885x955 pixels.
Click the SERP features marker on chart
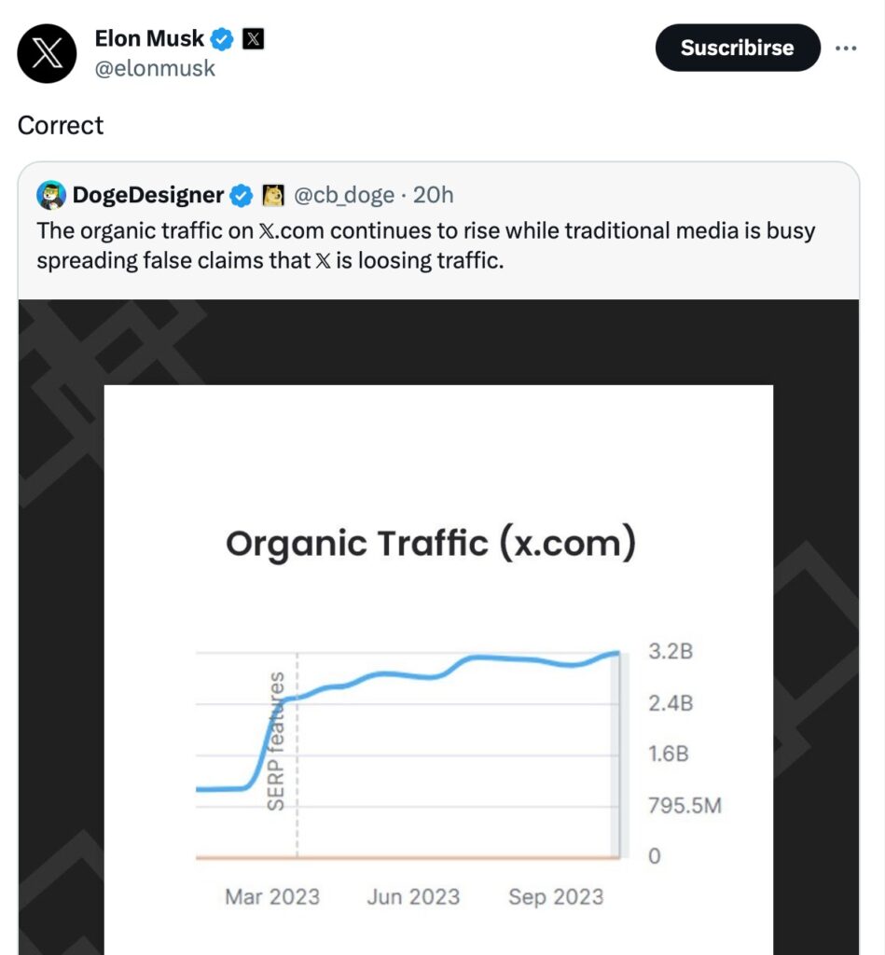tap(276, 740)
